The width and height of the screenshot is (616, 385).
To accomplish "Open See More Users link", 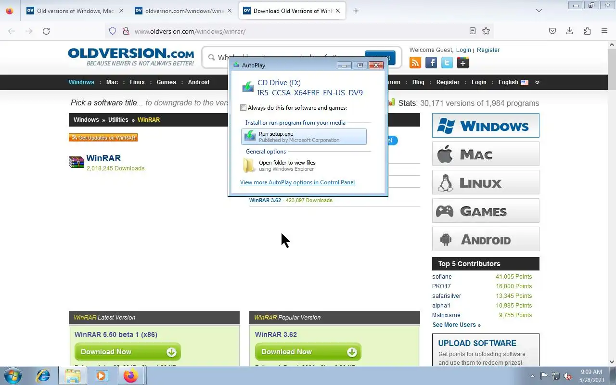I will pyautogui.click(x=456, y=325).
